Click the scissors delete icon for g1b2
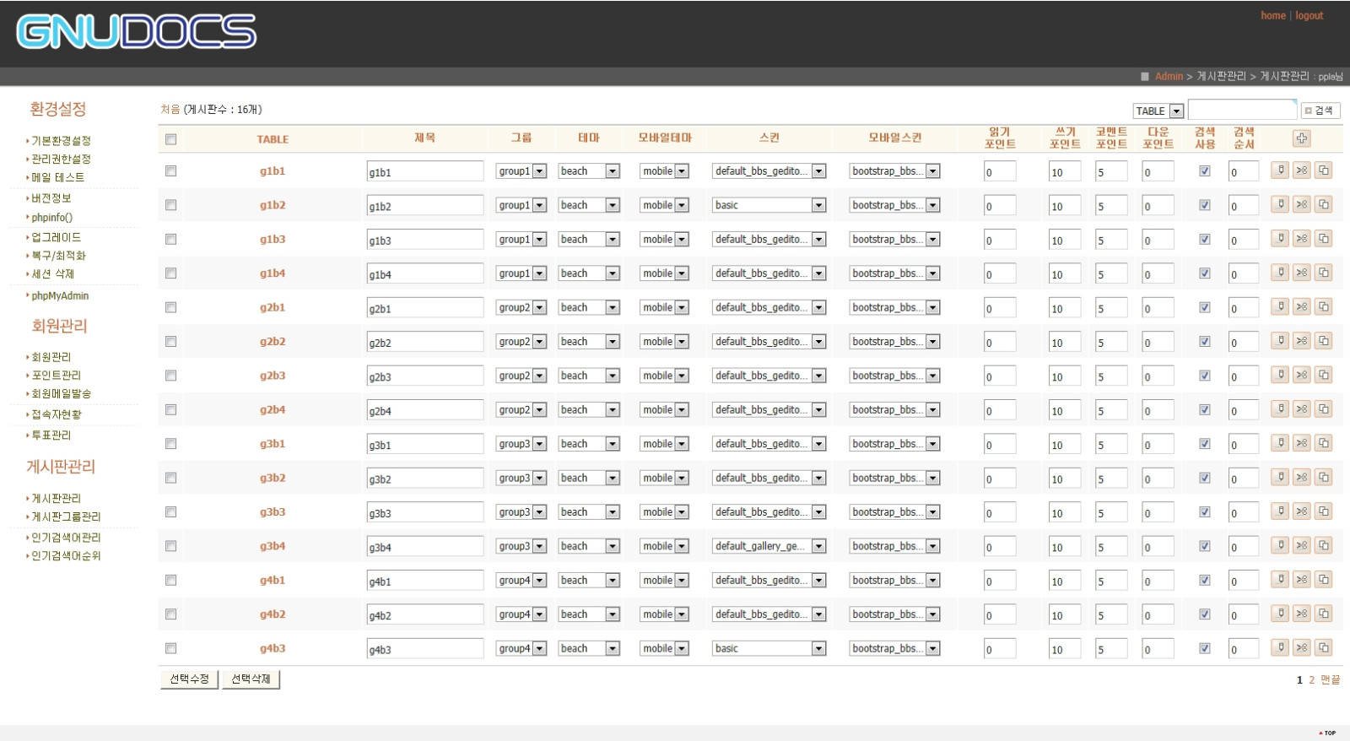Screen dimensions: 1350x741 click(x=1302, y=204)
